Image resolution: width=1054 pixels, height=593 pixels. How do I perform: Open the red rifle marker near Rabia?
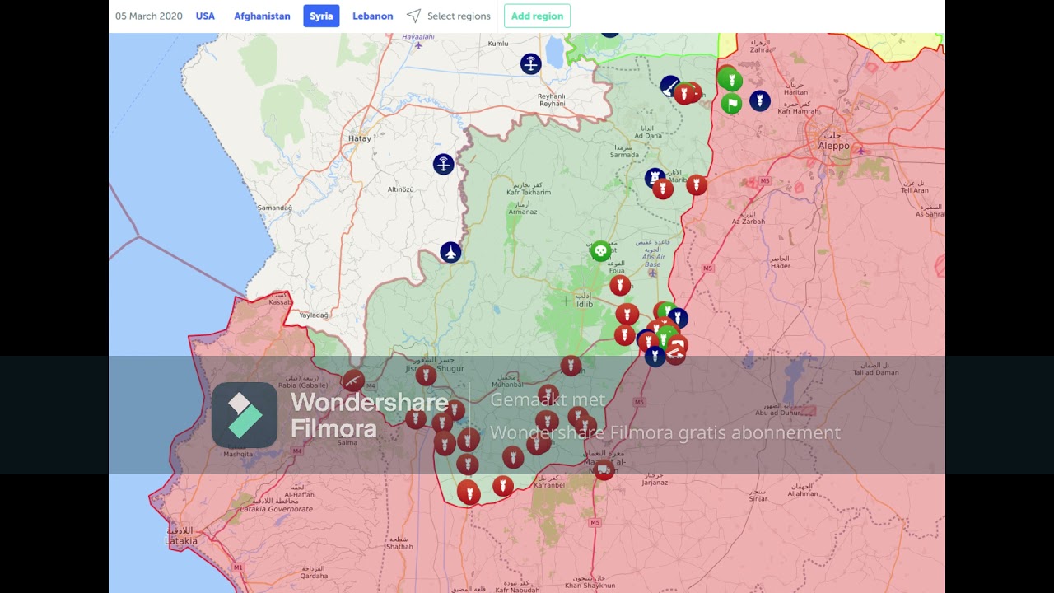[x=353, y=381]
